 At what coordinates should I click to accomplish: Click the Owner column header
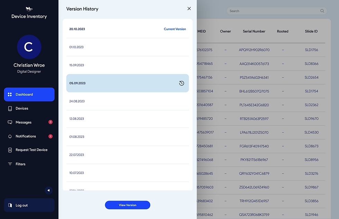226,31
